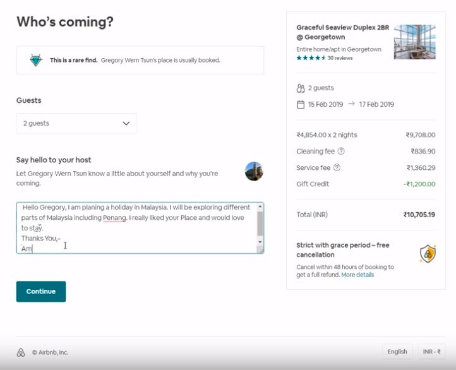Click the scrollbar down arrow in message box

tap(260, 242)
